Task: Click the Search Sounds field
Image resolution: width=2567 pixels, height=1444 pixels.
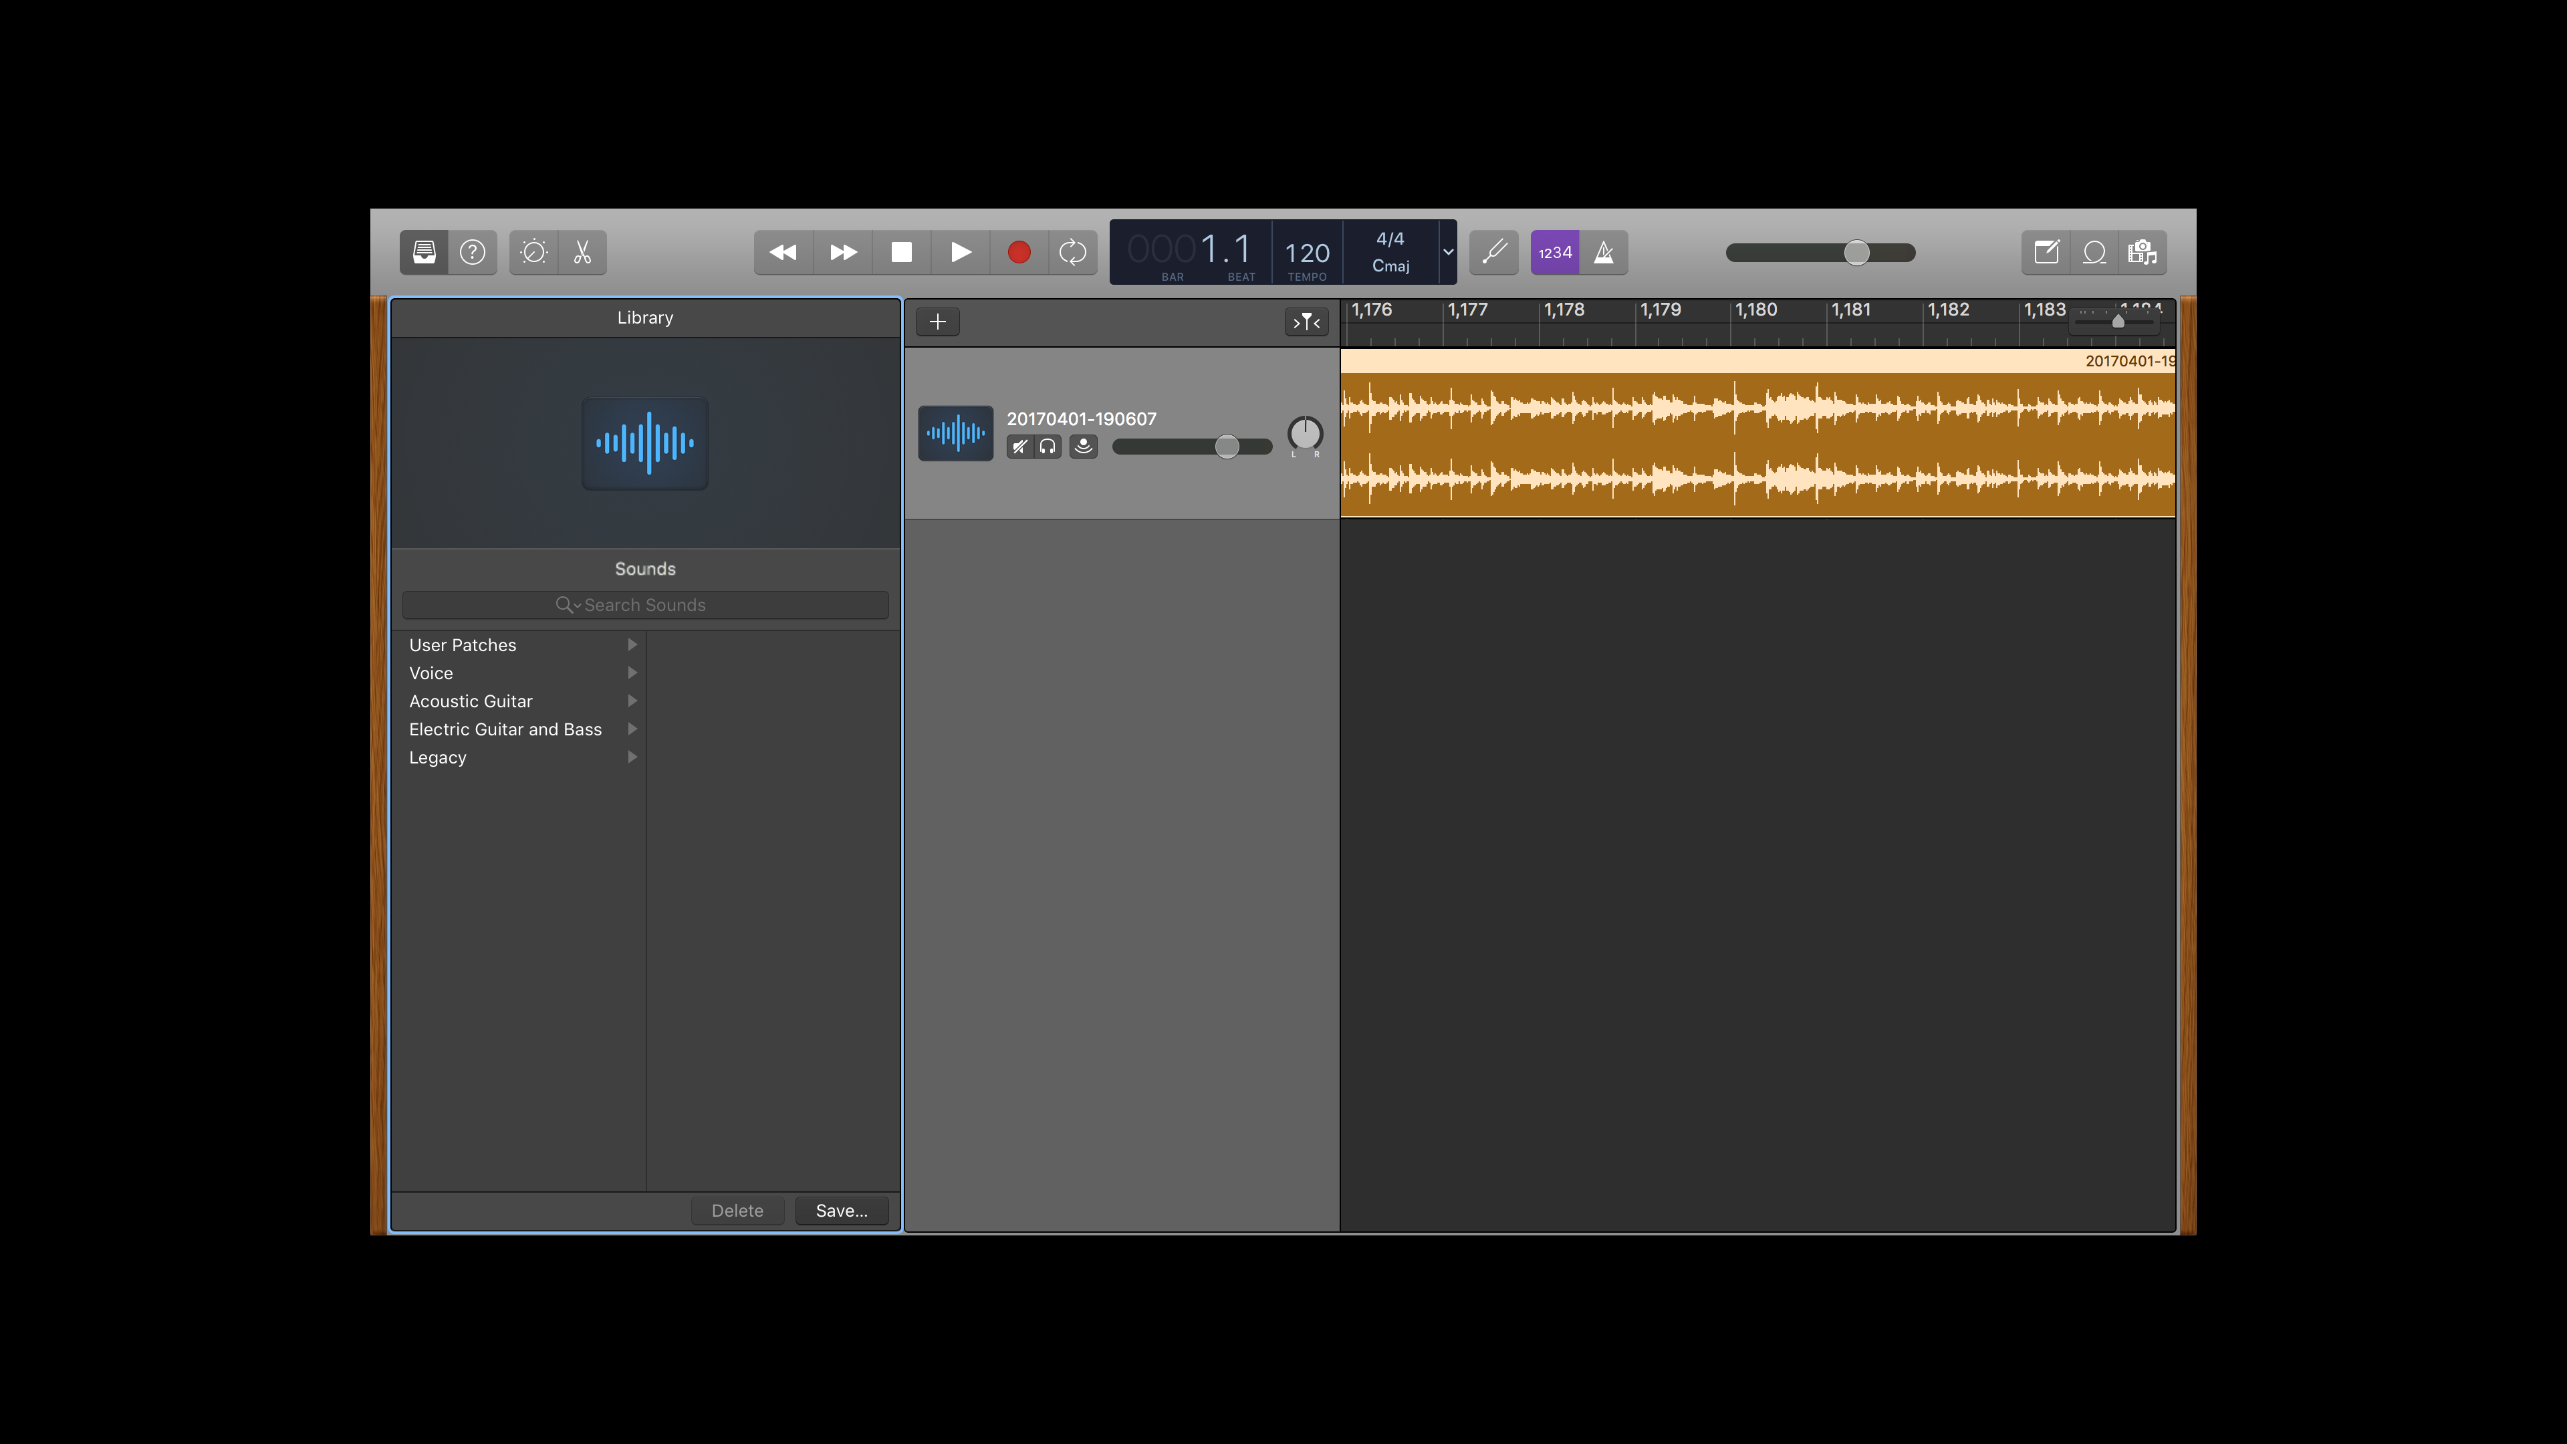Action: [644, 605]
